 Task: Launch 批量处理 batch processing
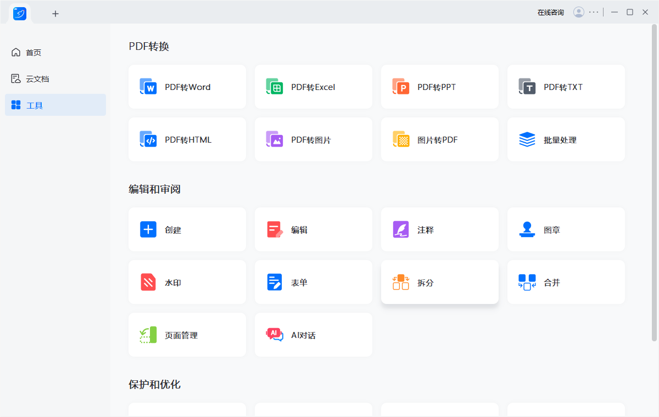click(566, 139)
